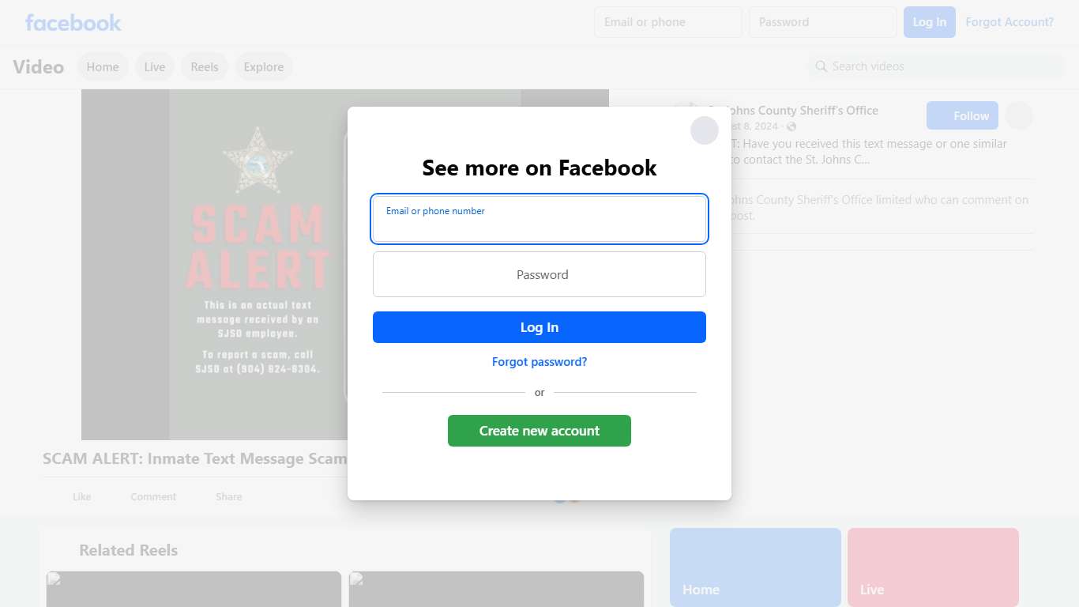Select the header Email or phone field
Screen dimensions: 1079x607
668,22
